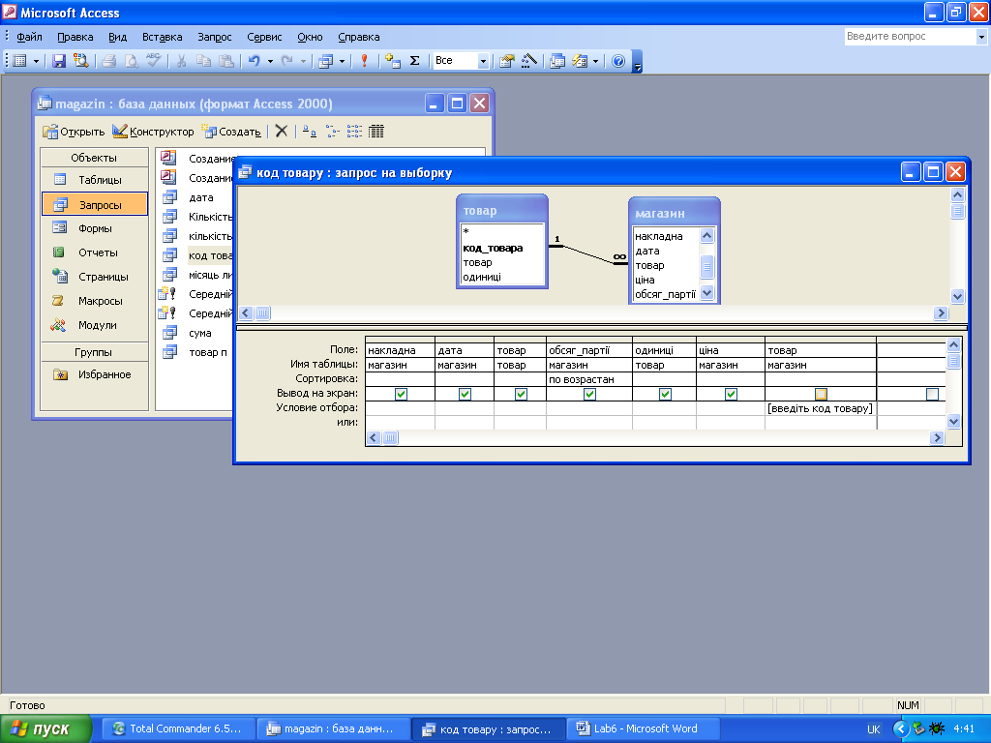
Task: Uncheck Show for дата column
Action: click(465, 395)
